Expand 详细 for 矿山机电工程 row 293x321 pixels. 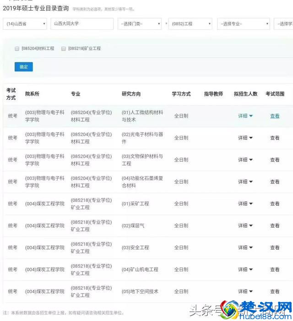[245, 269]
